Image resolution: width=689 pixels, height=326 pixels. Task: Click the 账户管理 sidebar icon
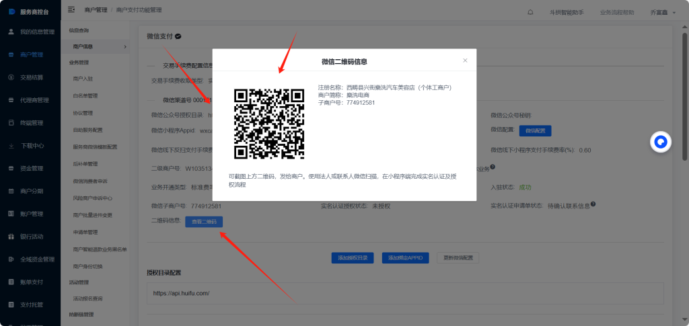pos(11,214)
